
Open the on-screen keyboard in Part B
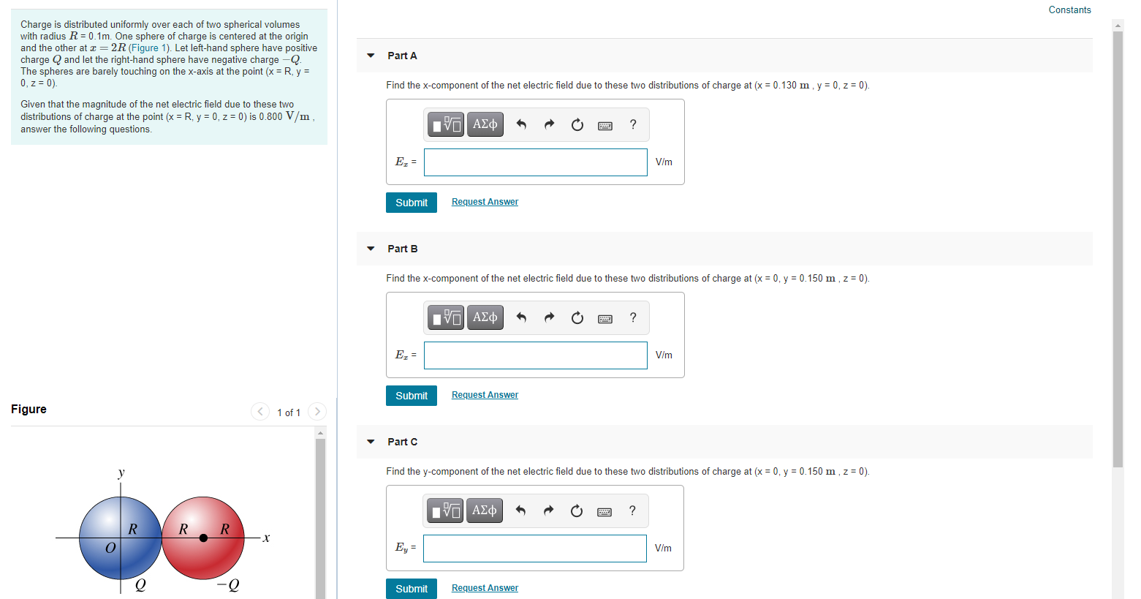tap(604, 317)
